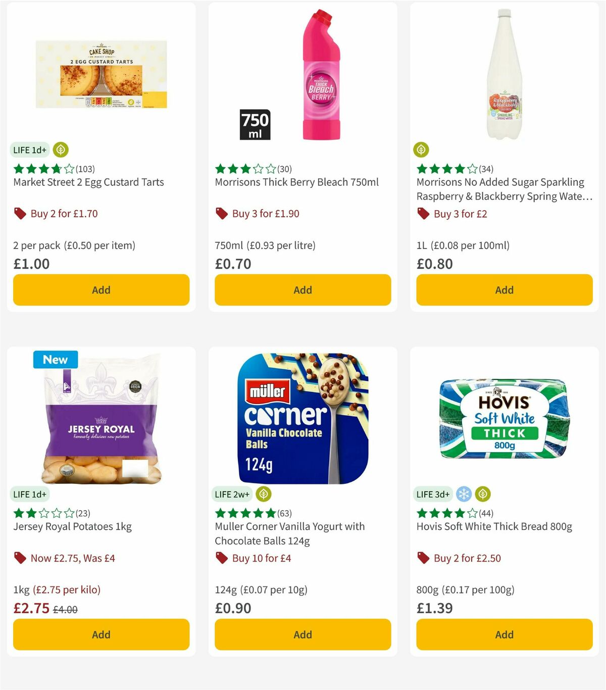Click the star rating for Morrisons Thick Berry Bleach

click(246, 169)
